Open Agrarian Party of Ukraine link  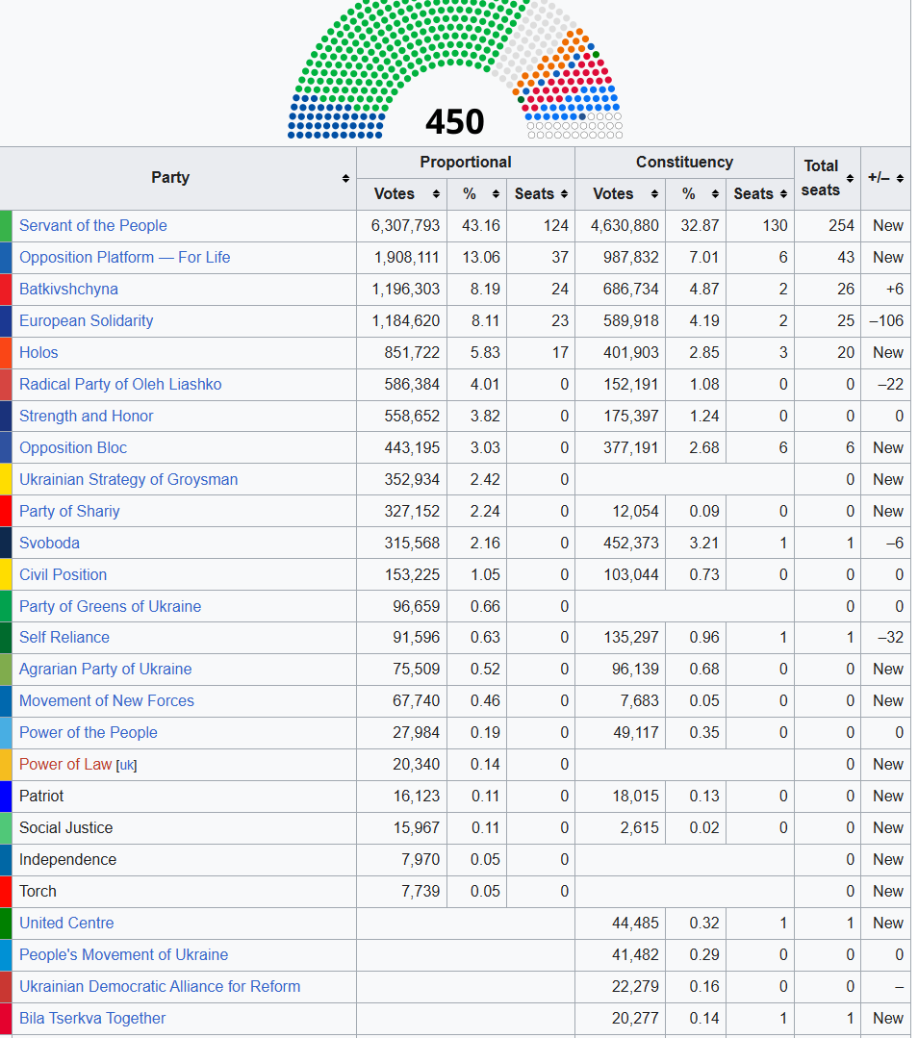105,670
